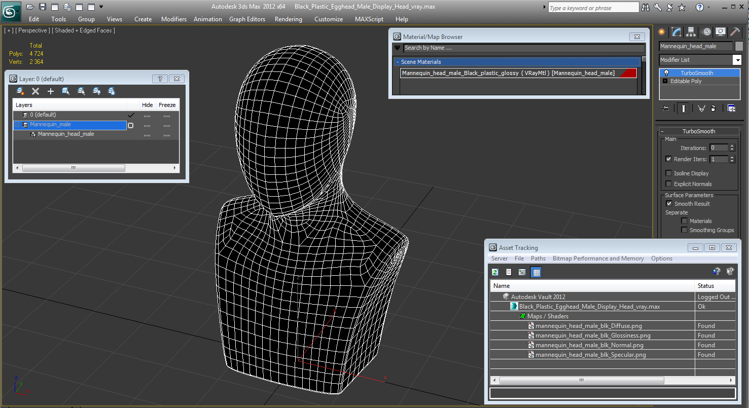
Task: Open the MAXScript menu
Action: (369, 19)
